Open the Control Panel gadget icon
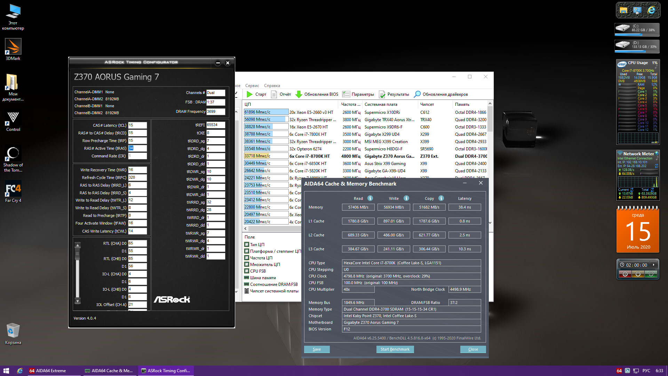 click(x=637, y=10)
